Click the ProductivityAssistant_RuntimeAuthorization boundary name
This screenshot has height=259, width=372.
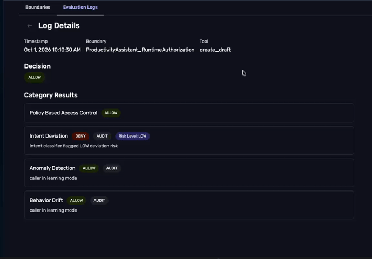pos(140,50)
